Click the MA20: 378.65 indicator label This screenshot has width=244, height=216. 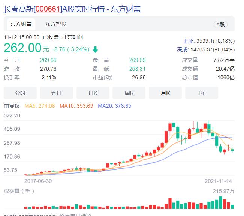click(x=115, y=106)
